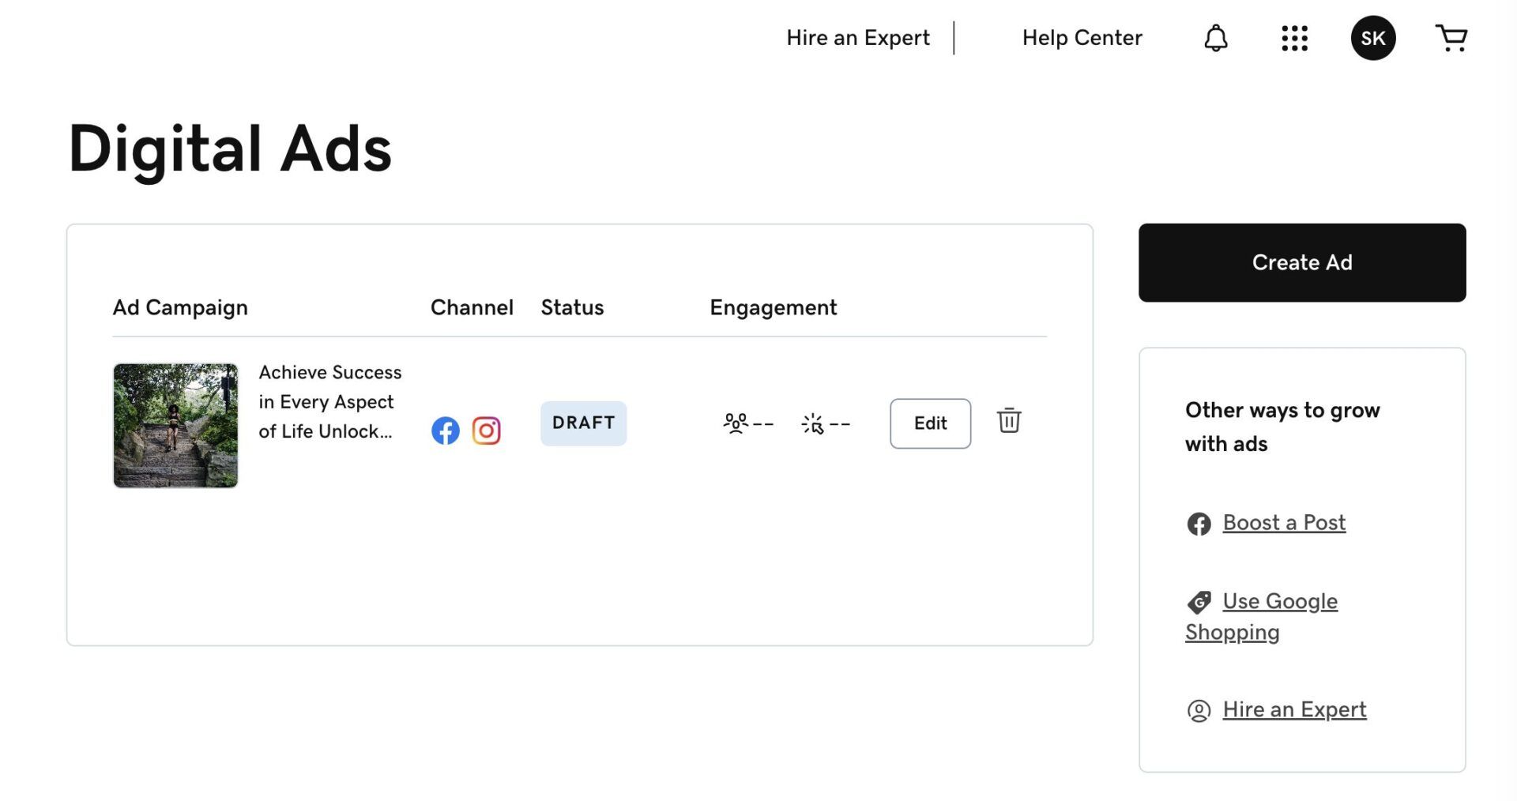Viewport: 1517px width, 801px height.
Task: Click the Other ways to grow heading
Action: click(x=1282, y=427)
